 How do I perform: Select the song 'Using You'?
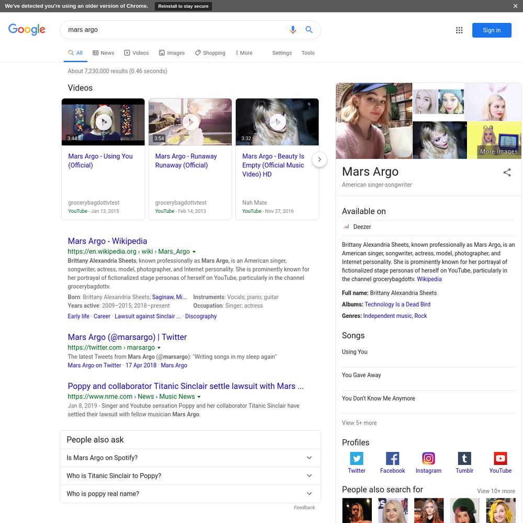click(x=355, y=352)
